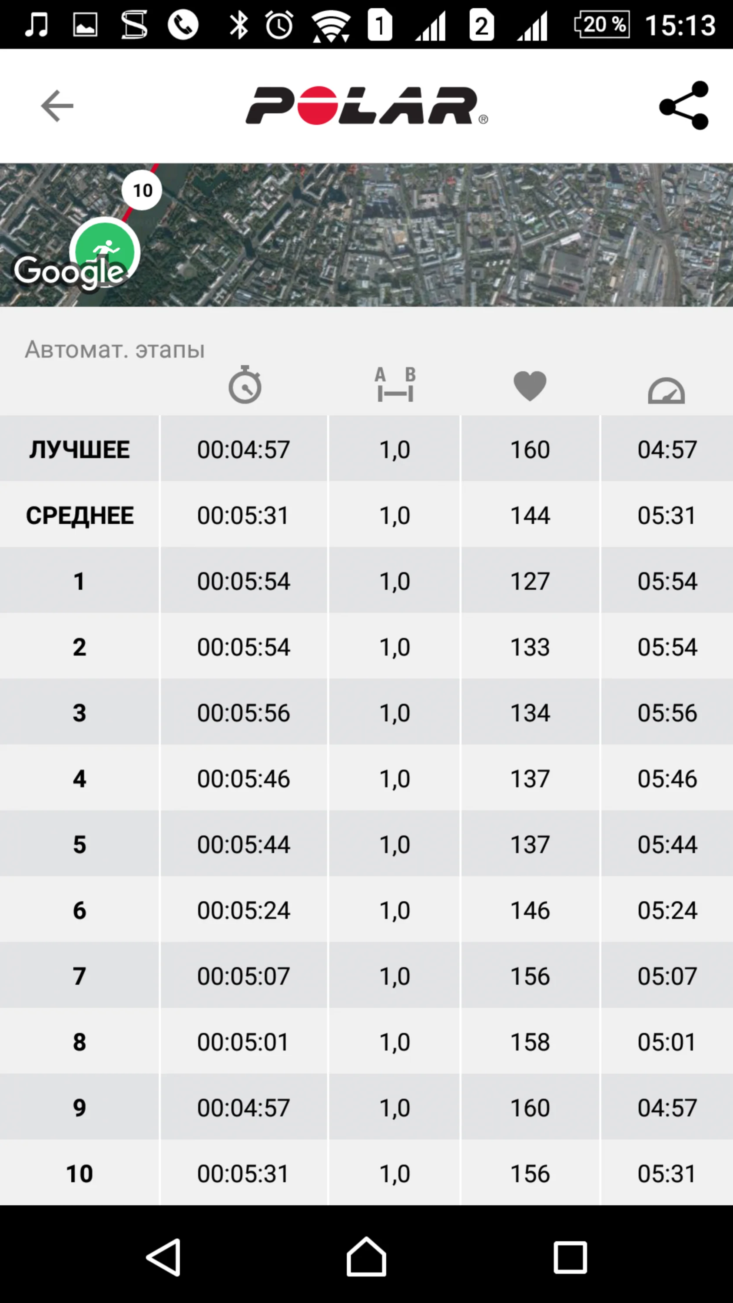
Task: Open the share icon
Action: pyautogui.click(x=684, y=106)
